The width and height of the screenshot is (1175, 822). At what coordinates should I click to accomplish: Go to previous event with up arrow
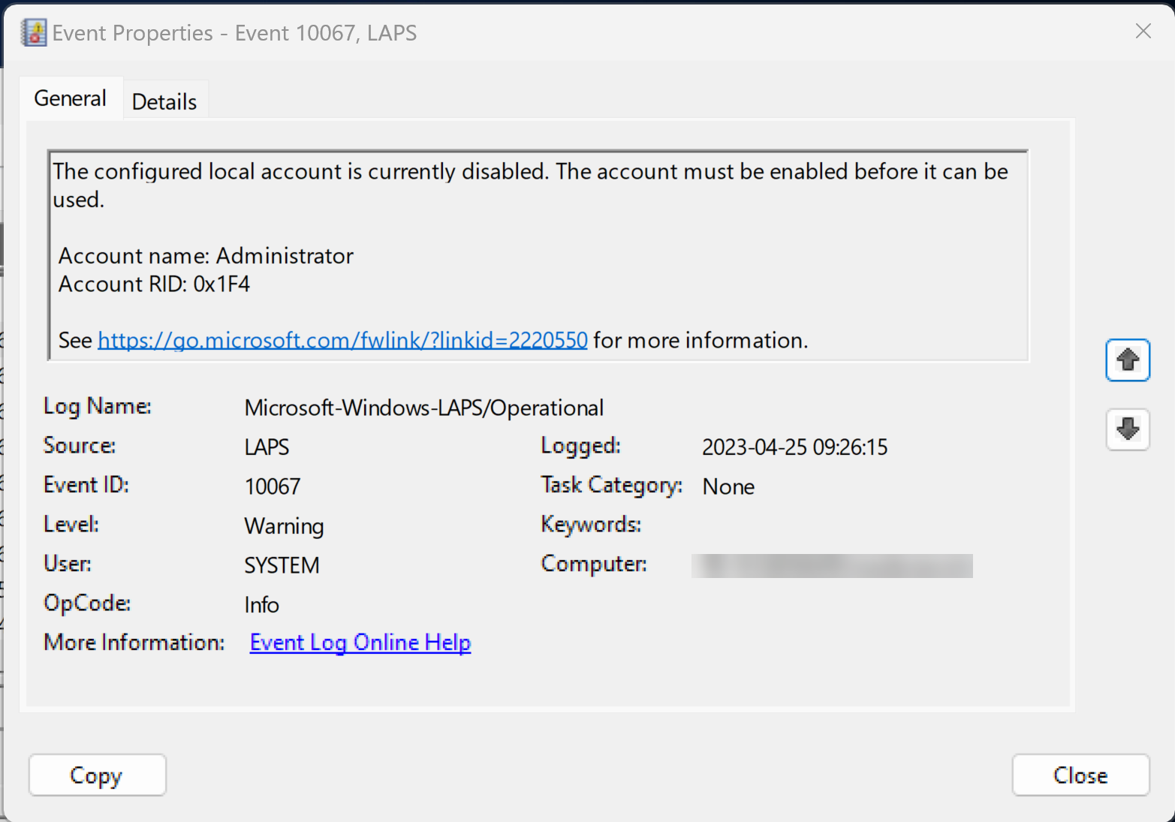point(1127,360)
